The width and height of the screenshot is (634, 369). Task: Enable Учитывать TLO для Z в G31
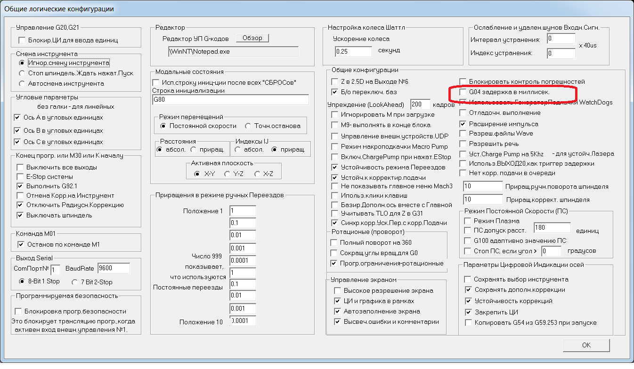pos(335,214)
